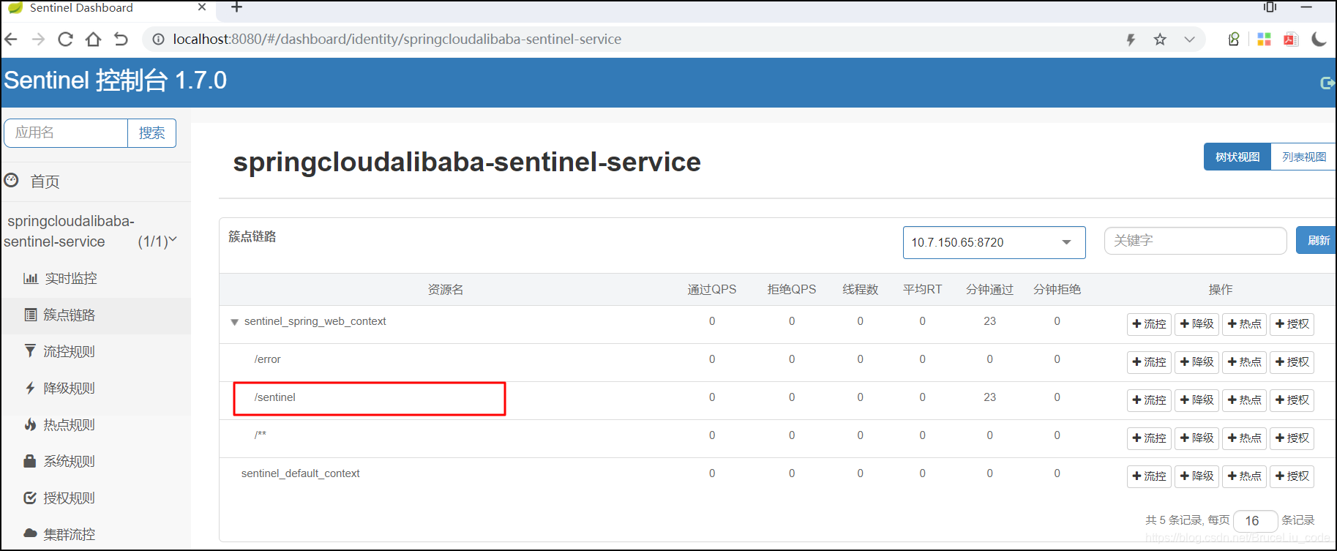This screenshot has height=551, width=1337.
Task: Click the browser back arrow
Action: click(x=11, y=40)
